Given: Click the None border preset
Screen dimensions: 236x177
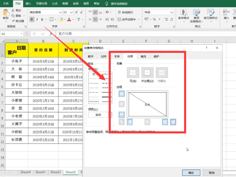Looking at the screenshot, I should point(133,73).
